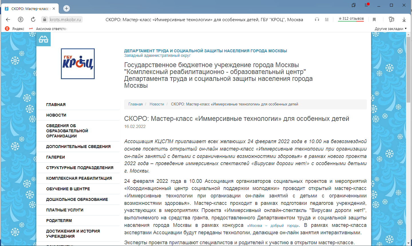Click the krots.mskobr.ru address field
412x246 pixels.
[66, 19]
